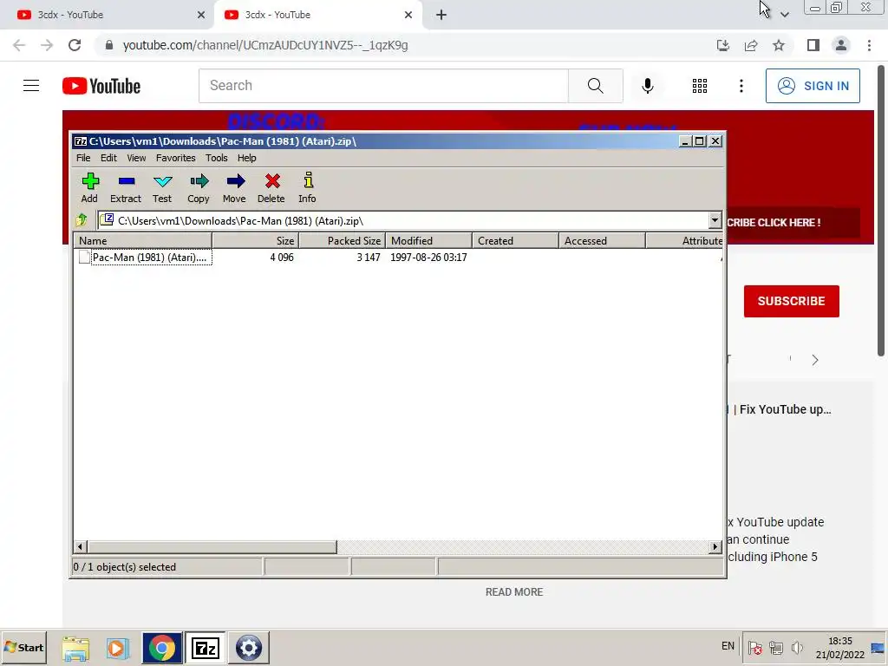Click the voice search microphone icon
888x666 pixels.
pyautogui.click(x=648, y=86)
